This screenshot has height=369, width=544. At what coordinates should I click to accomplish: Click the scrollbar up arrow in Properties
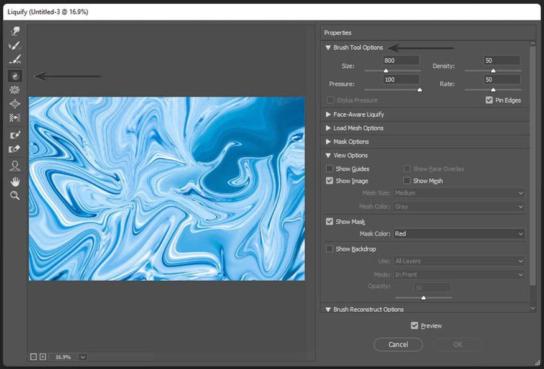[533, 43]
